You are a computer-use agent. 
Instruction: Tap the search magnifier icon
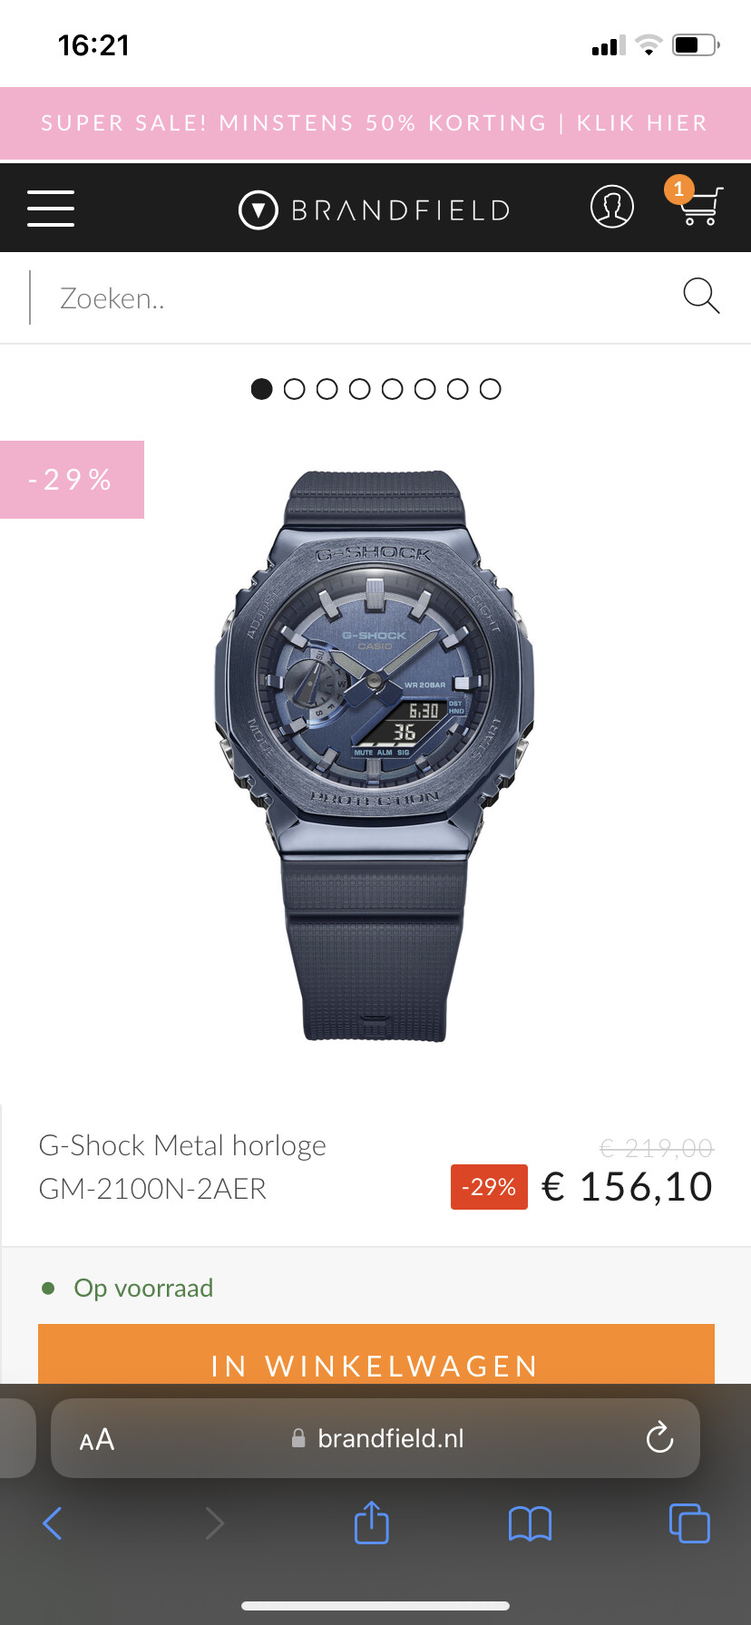701,297
